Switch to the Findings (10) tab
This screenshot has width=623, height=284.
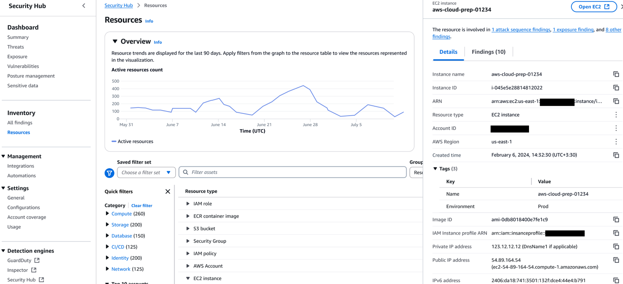pyautogui.click(x=489, y=52)
